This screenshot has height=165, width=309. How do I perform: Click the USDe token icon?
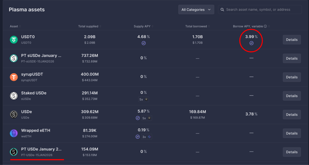pyautogui.click(x=14, y=115)
